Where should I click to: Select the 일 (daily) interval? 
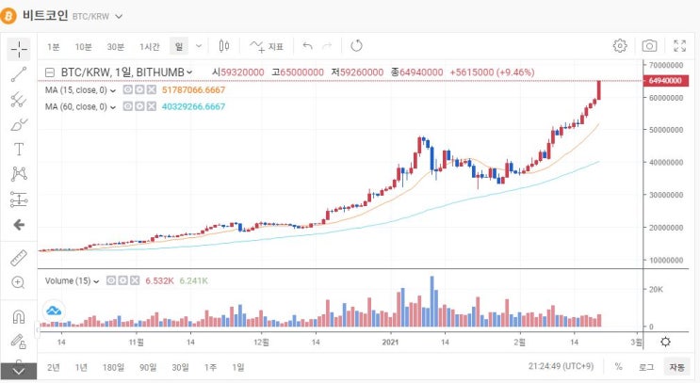(179, 46)
